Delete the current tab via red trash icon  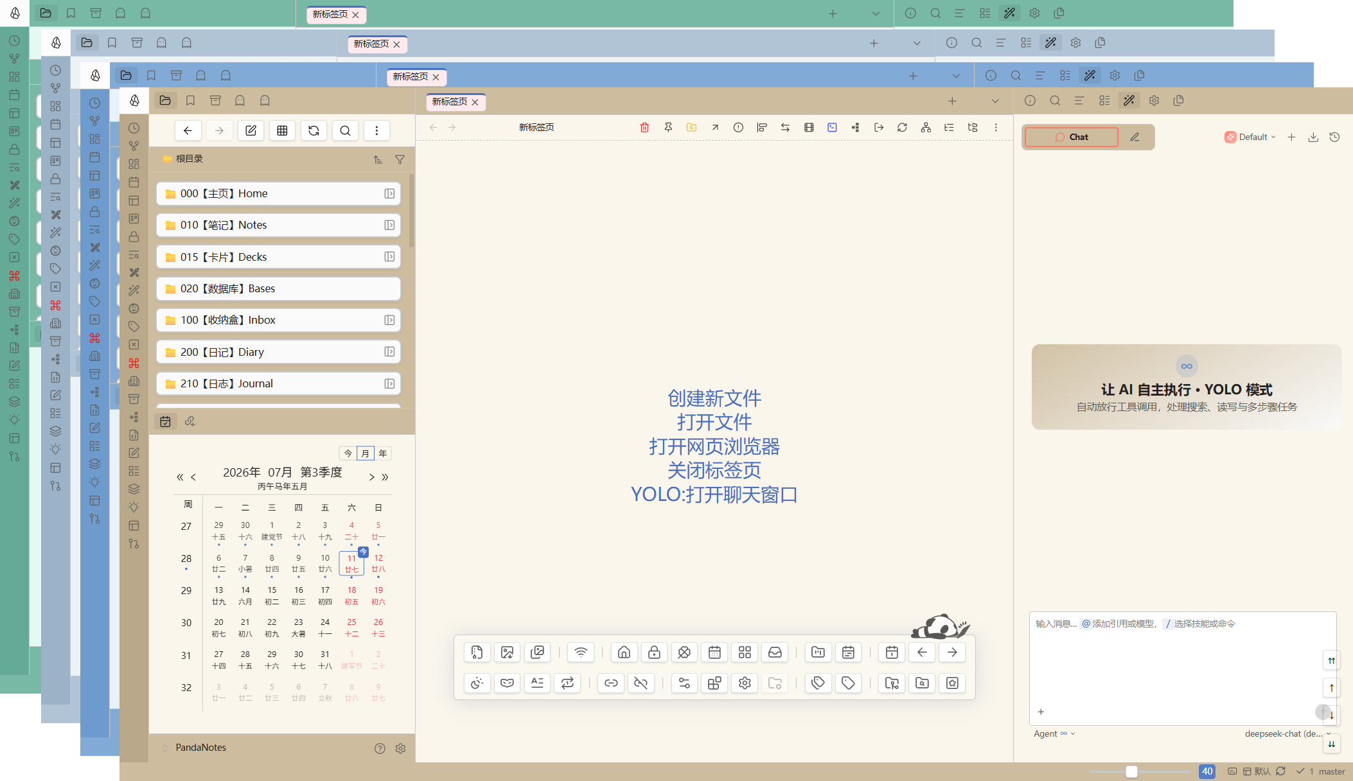click(x=644, y=127)
